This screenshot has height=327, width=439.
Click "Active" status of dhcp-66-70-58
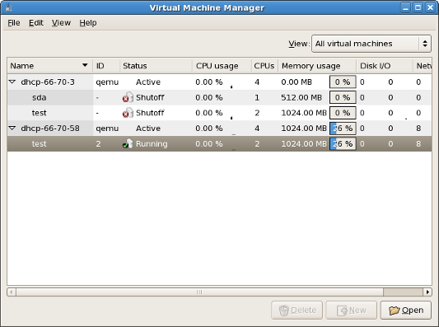click(x=148, y=128)
